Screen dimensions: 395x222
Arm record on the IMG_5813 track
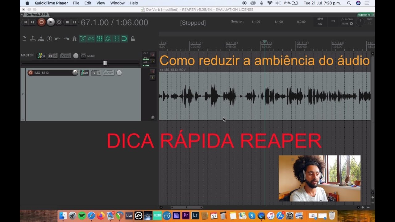coord(30,73)
